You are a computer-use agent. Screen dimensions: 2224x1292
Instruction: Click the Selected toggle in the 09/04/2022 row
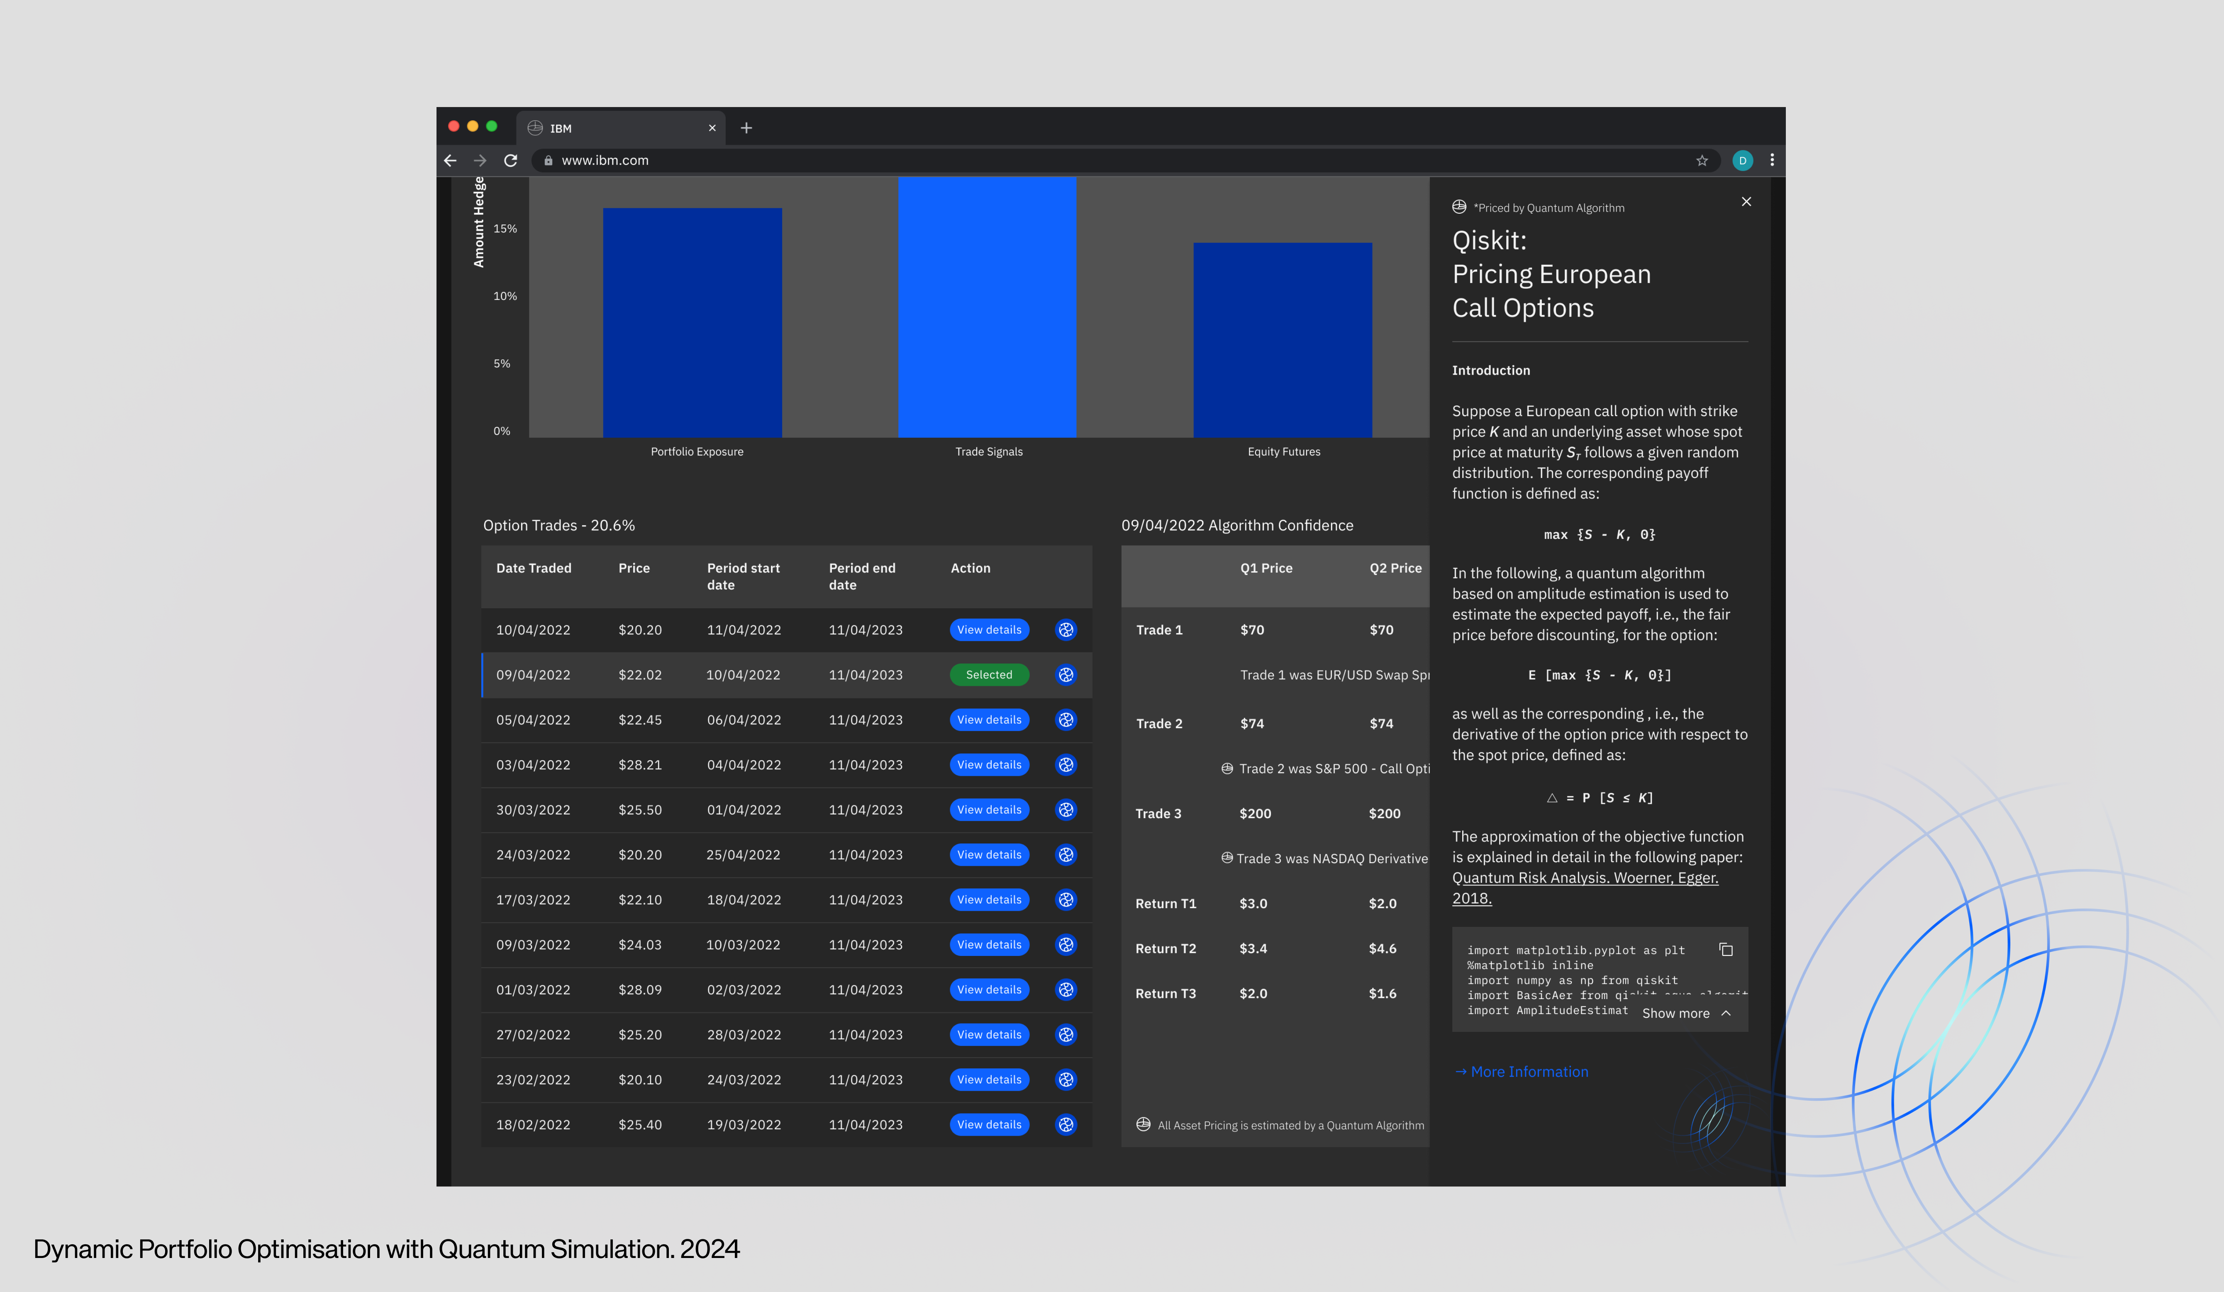pyautogui.click(x=988, y=675)
